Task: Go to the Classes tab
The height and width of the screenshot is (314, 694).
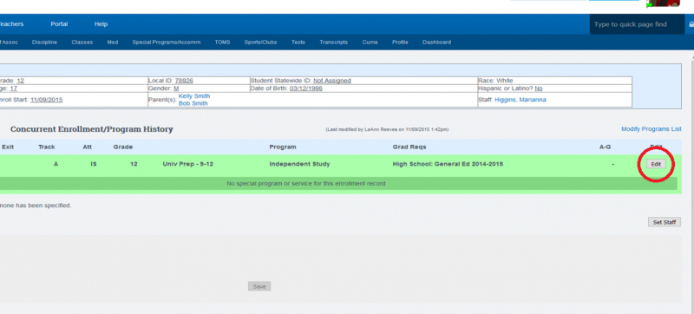Action: click(82, 43)
